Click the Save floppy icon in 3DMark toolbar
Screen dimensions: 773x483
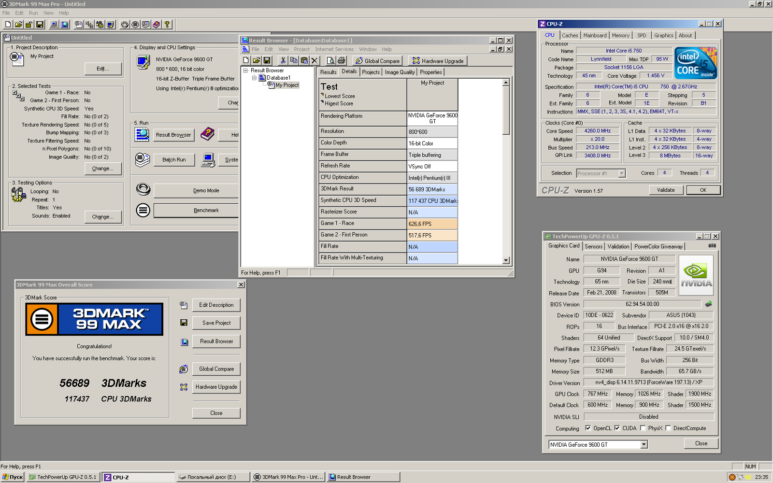[x=40, y=24]
